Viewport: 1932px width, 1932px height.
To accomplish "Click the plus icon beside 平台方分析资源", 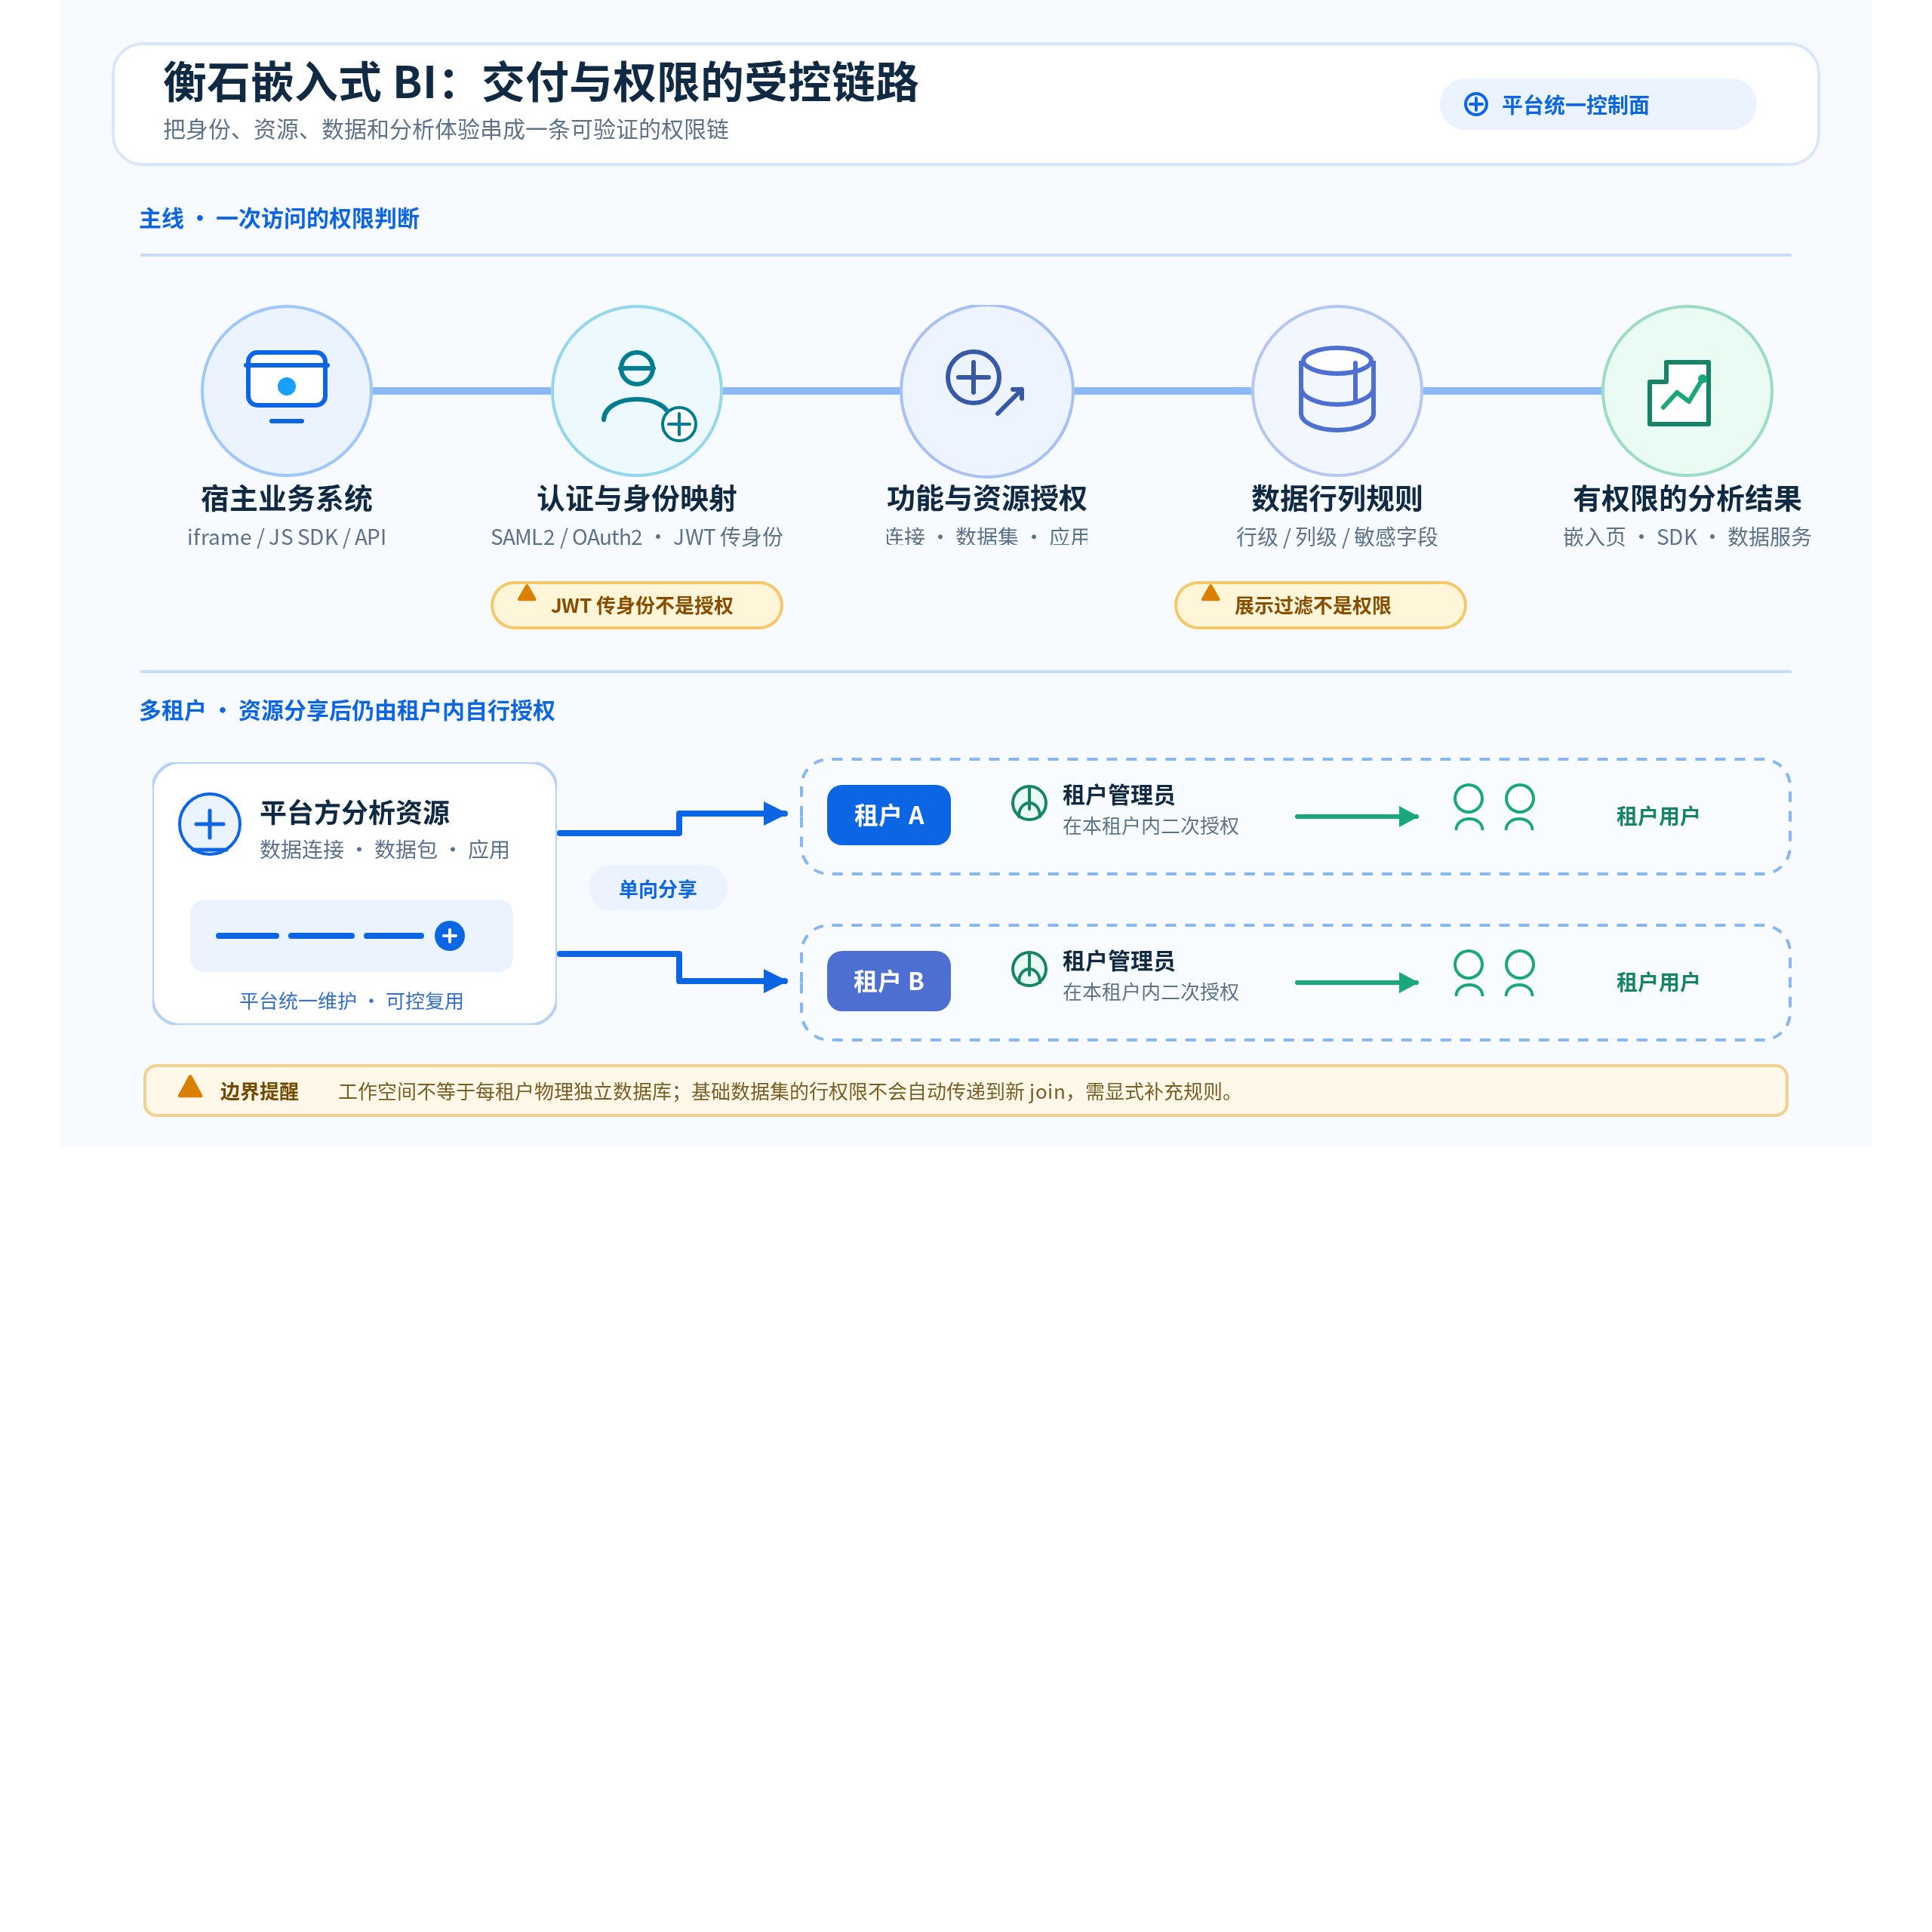I will 209,824.
